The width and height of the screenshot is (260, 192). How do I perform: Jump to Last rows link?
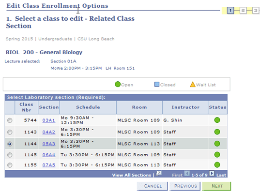point(221,175)
